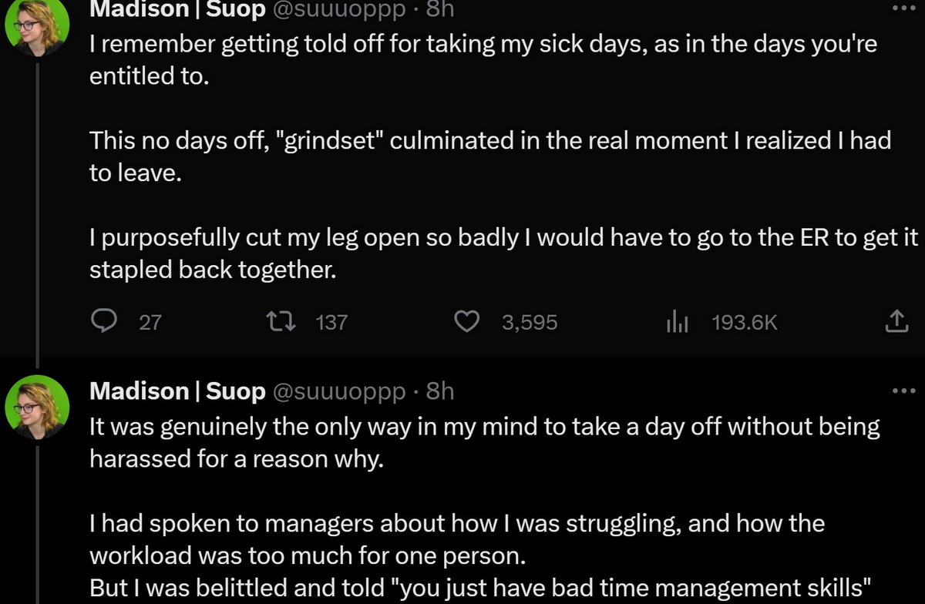Click the Madison | Suop name on top tweet
Image resolution: width=925 pixels, height=604 pixels.
(x=177, y=8)
